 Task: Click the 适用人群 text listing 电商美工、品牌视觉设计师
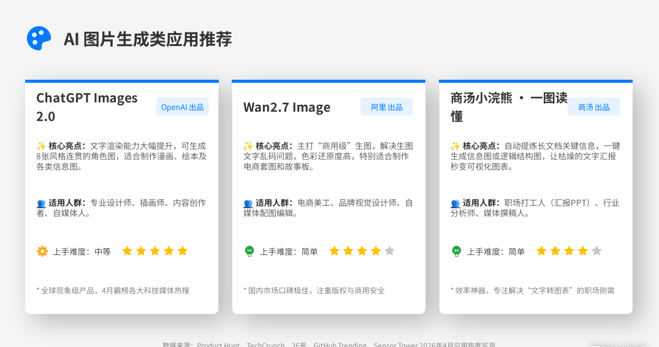(328, 208)
